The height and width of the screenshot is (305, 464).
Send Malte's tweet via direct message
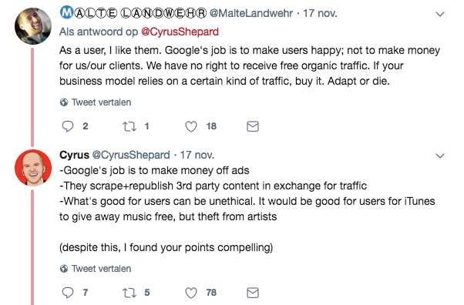[x=253, y=126]
